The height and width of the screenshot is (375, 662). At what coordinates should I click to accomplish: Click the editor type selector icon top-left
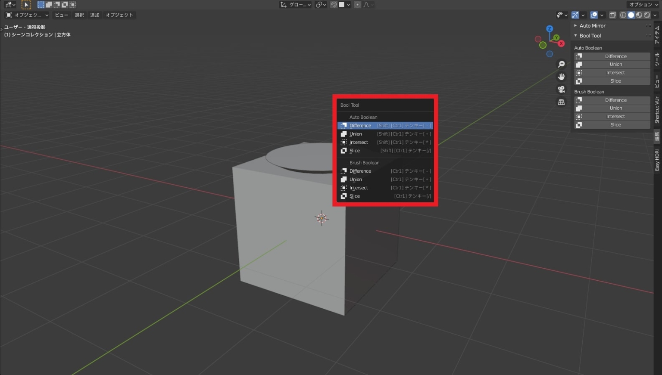tap(8, 4)
